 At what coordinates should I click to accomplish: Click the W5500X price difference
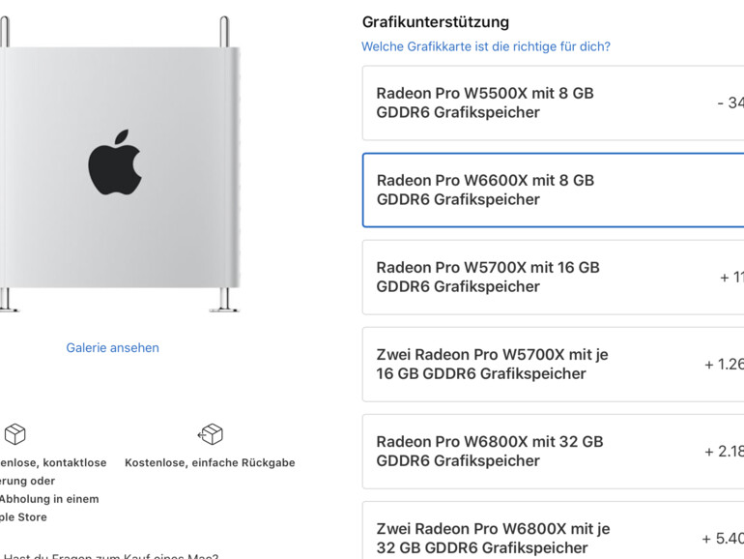click(x=730, y=103)
